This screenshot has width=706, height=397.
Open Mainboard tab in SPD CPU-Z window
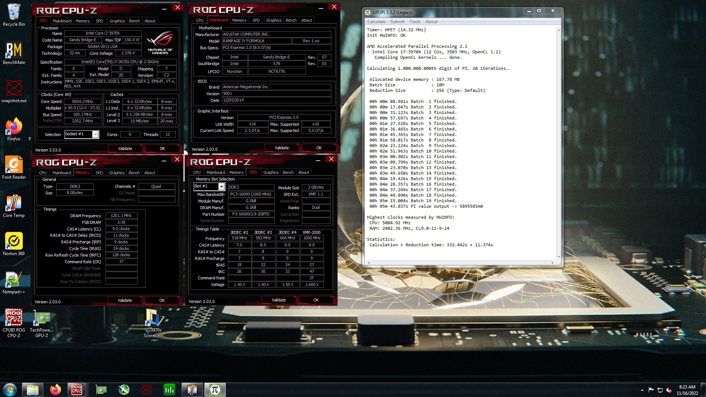215,172
